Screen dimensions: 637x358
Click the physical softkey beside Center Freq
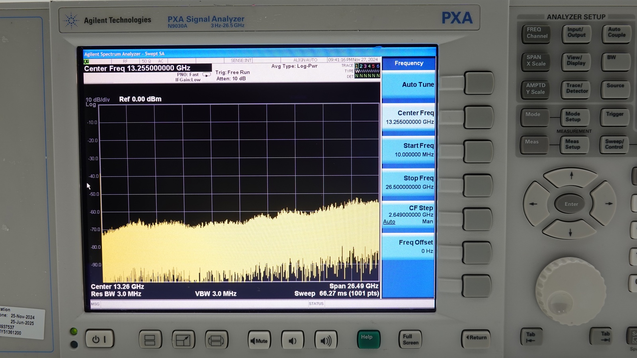pos(479,117)
